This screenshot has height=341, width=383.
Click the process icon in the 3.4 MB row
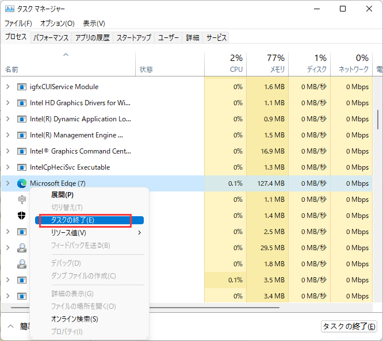click(22, 296)
